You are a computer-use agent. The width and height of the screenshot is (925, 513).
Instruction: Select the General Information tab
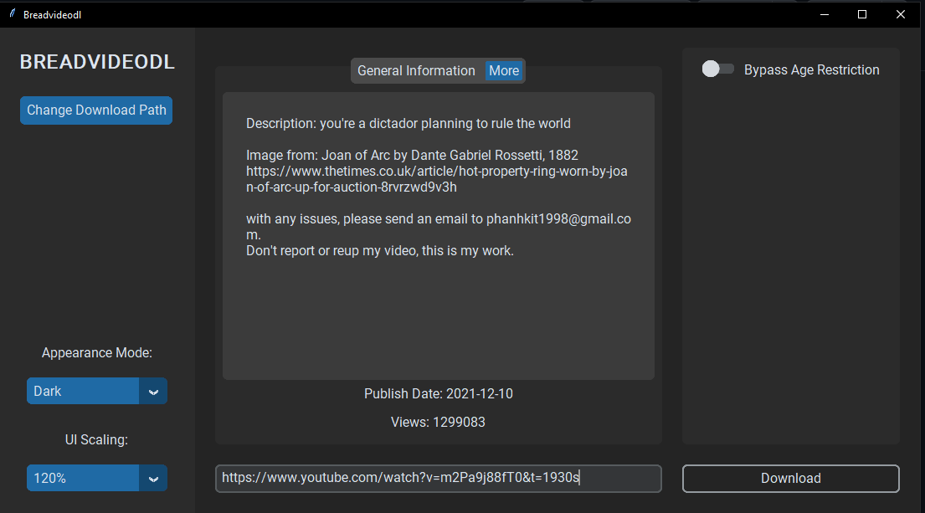(416, 70)
